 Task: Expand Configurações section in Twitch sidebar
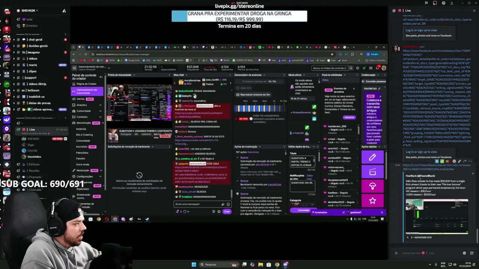click(x=100, y=176)
